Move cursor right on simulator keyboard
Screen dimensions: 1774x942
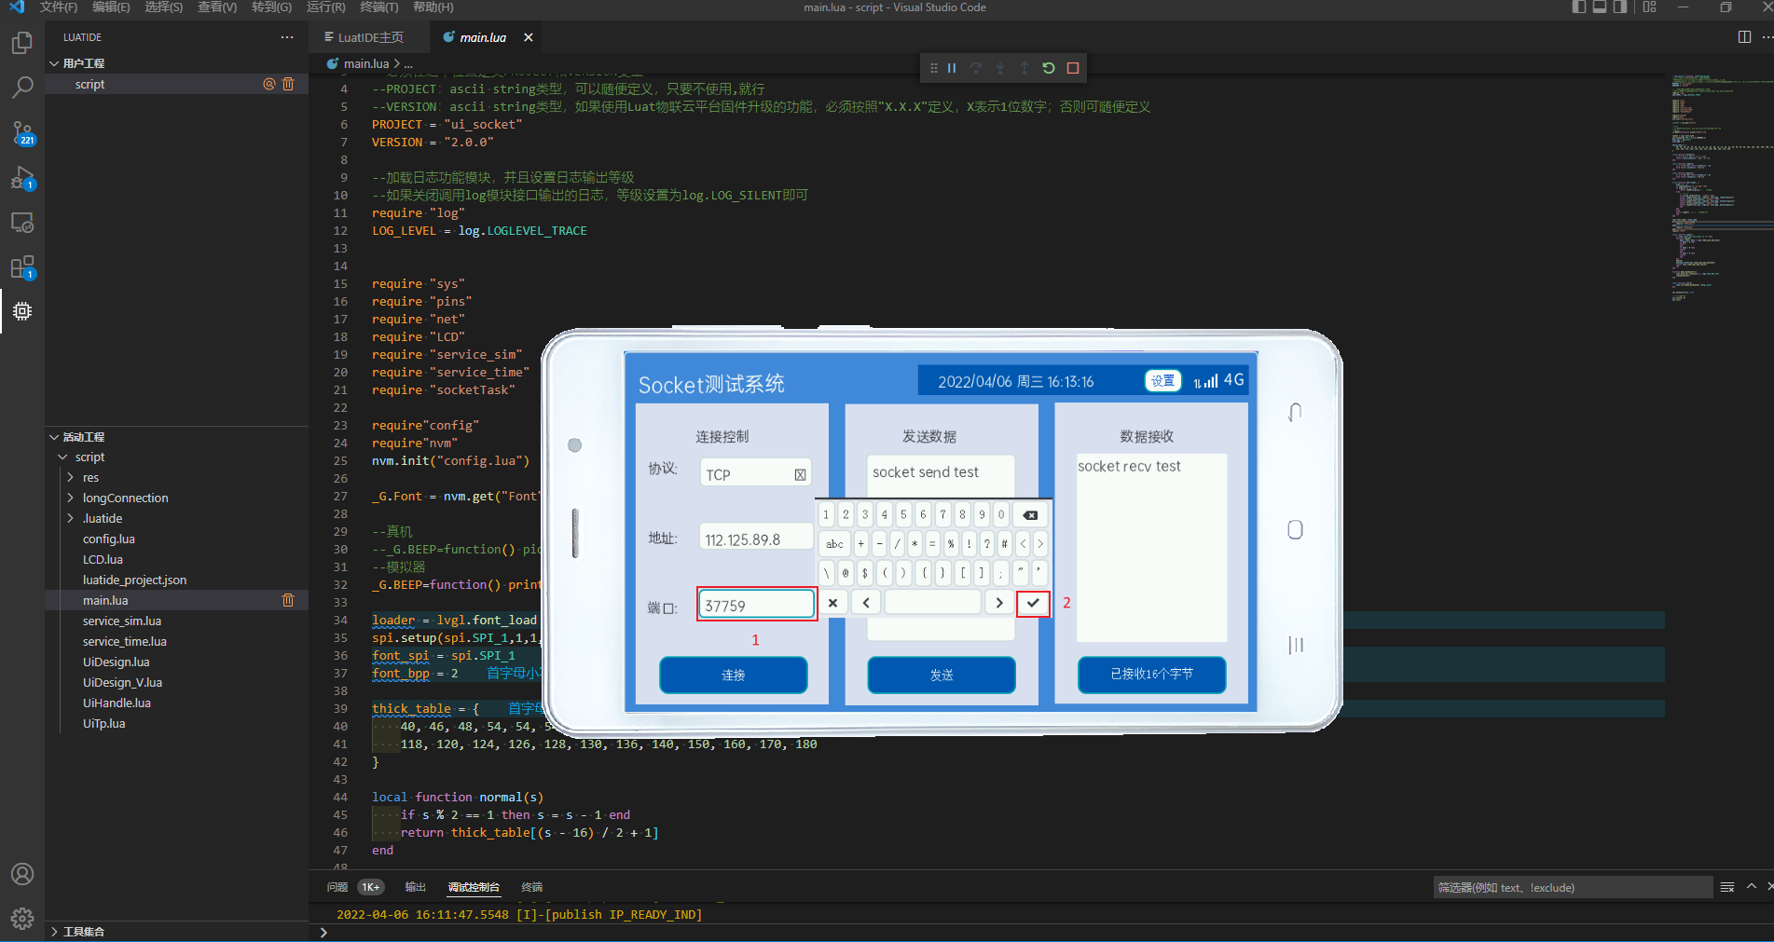tap(999, 603)
